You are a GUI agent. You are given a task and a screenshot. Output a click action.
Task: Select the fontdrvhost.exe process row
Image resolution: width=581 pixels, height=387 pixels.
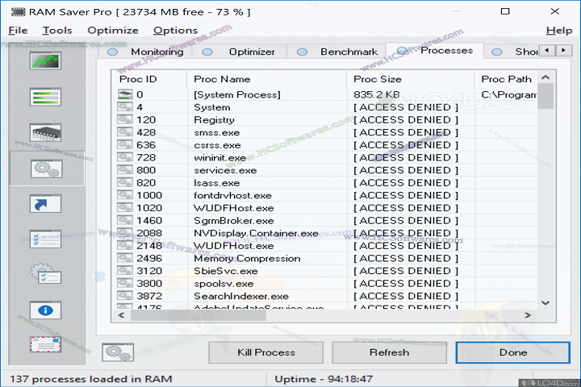(x=324, y=195)
